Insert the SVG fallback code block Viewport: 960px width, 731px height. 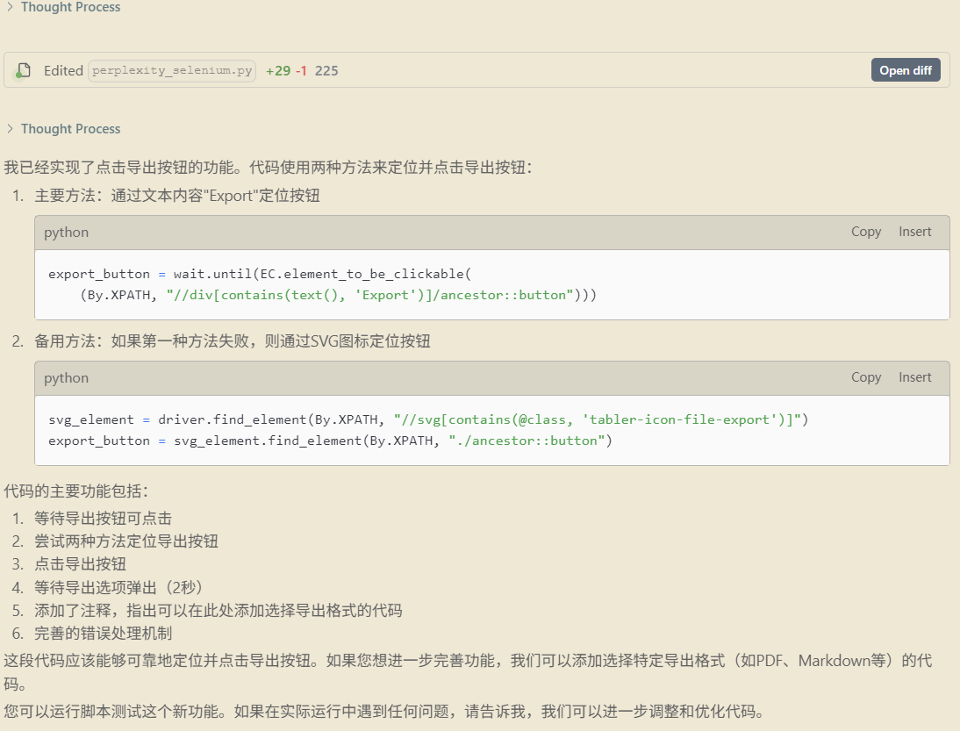point(914,377)
